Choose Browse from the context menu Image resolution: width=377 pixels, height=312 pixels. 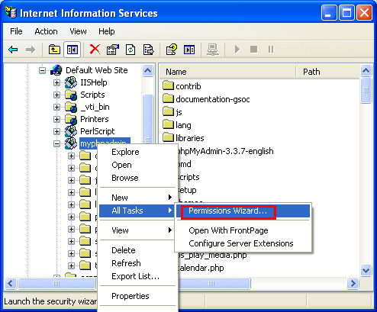tap(137, 178)
